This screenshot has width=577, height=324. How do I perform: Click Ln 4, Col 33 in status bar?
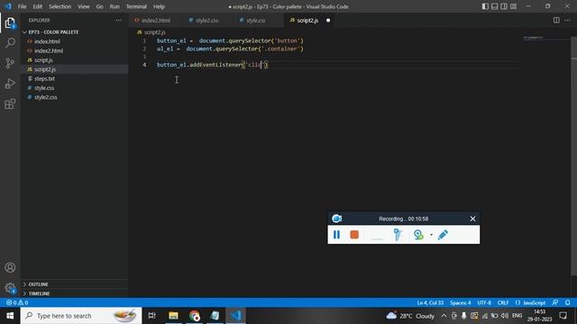430,302
